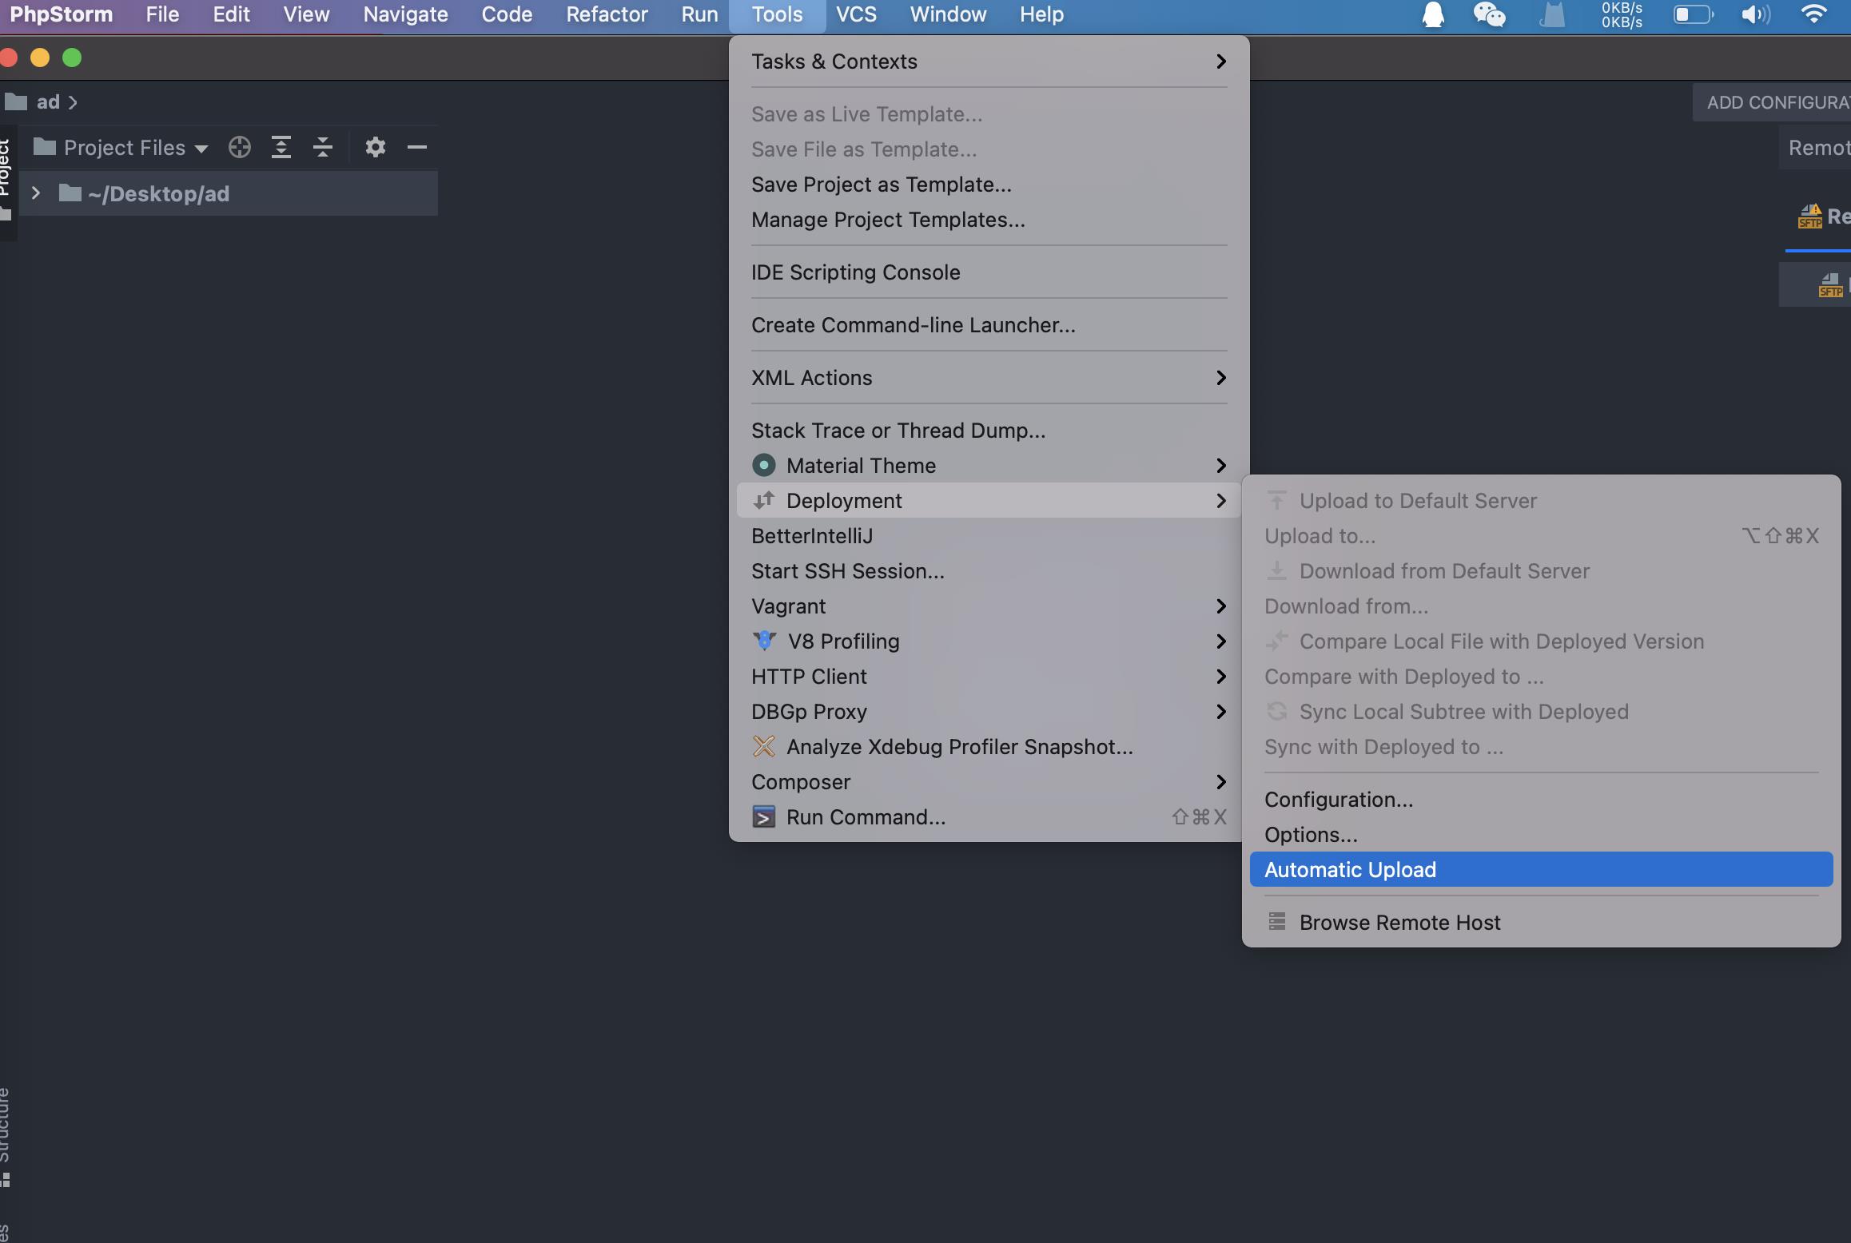Open the Run menu

699,14
